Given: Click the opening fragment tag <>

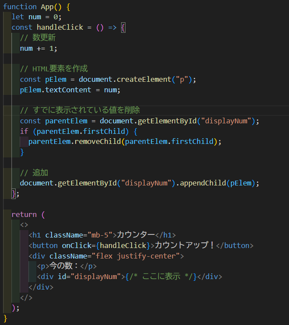Looking at the screenshot, I should (24, 225).
